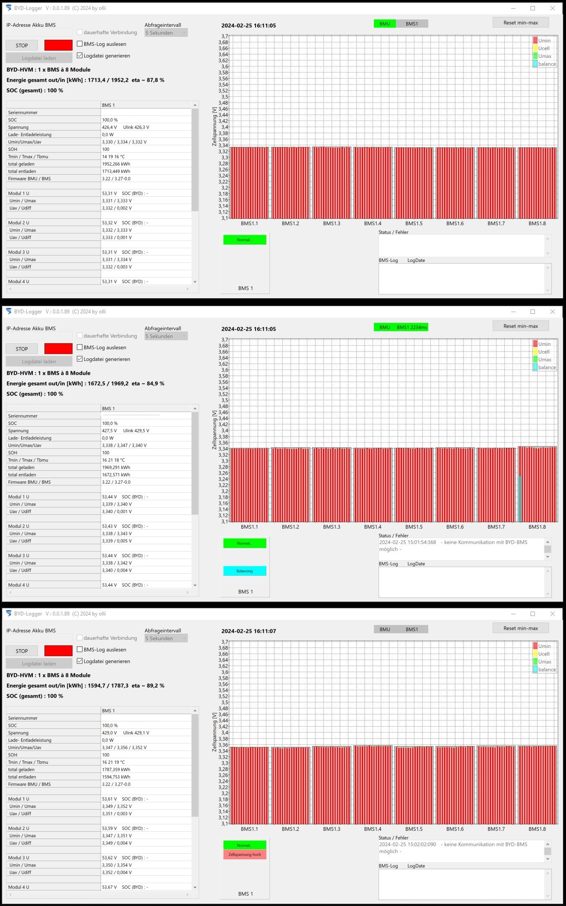Image resolution: width=566 pixels, height=906 pixels.
Task: Select the BMU tab in the top window
Action: [385, 24]
